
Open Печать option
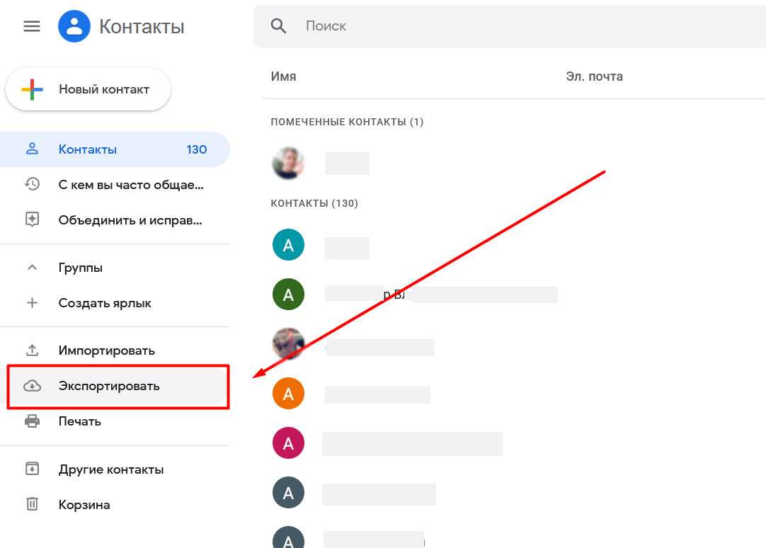click(115, 421)
